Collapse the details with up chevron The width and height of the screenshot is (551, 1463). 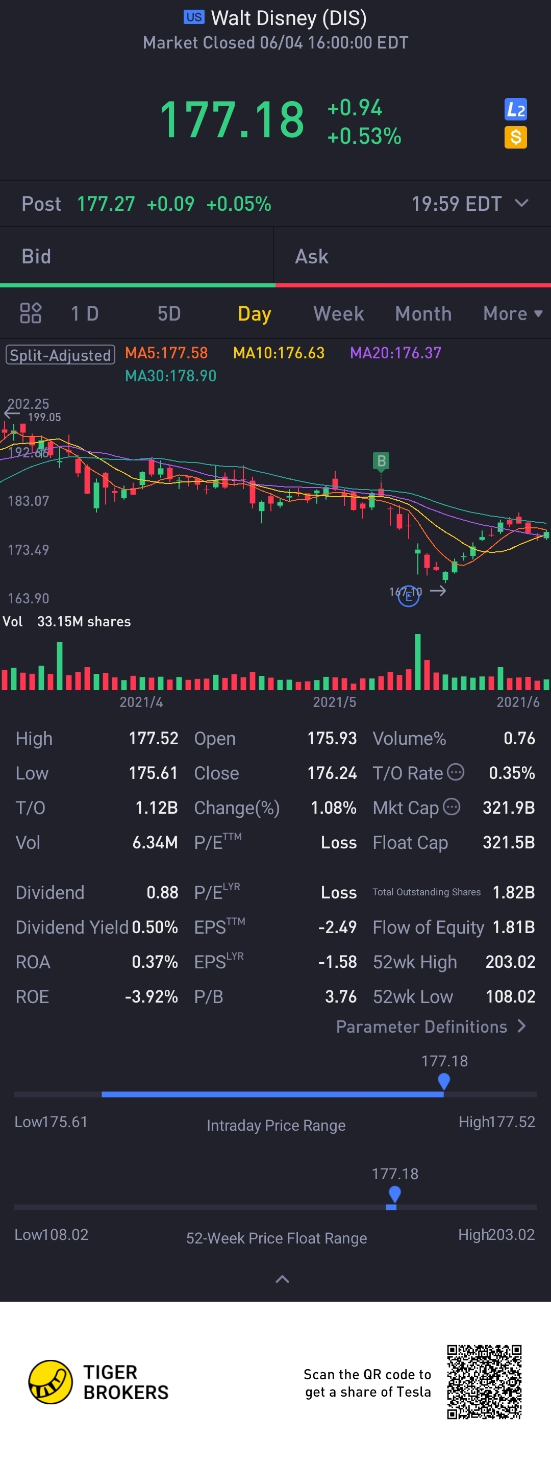pos(282,1279)
